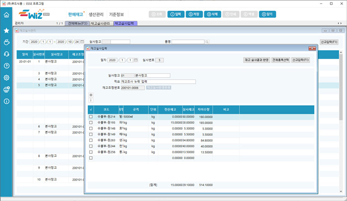Image resolution: width=347 pixels, height=201 pixels.
Task: Click the 실사창고 filter field in 재고실사관리 window
Action: (116, 42)
